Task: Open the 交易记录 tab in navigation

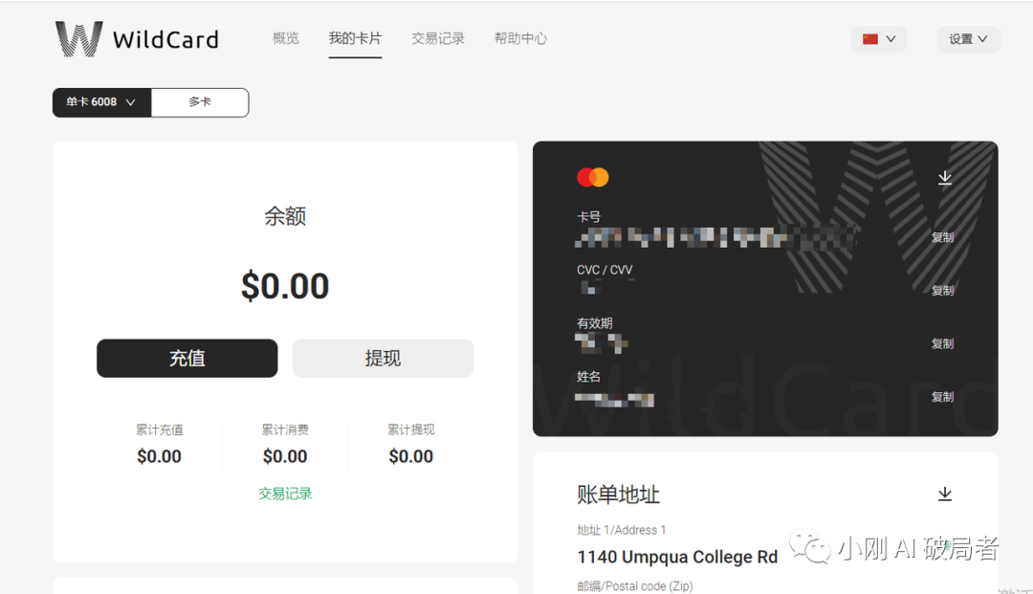Action: [438, 39]
